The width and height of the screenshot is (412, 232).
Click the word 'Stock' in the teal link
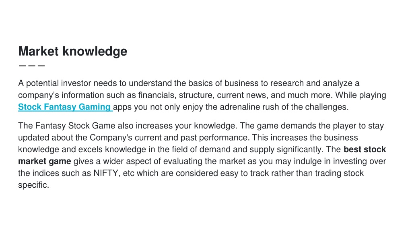[30, 107]
